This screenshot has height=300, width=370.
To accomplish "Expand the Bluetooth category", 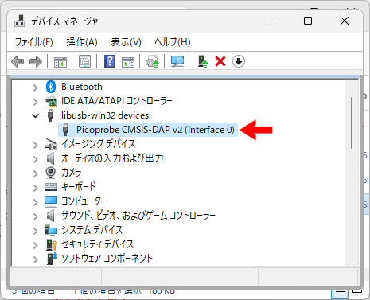I will 35,88.
